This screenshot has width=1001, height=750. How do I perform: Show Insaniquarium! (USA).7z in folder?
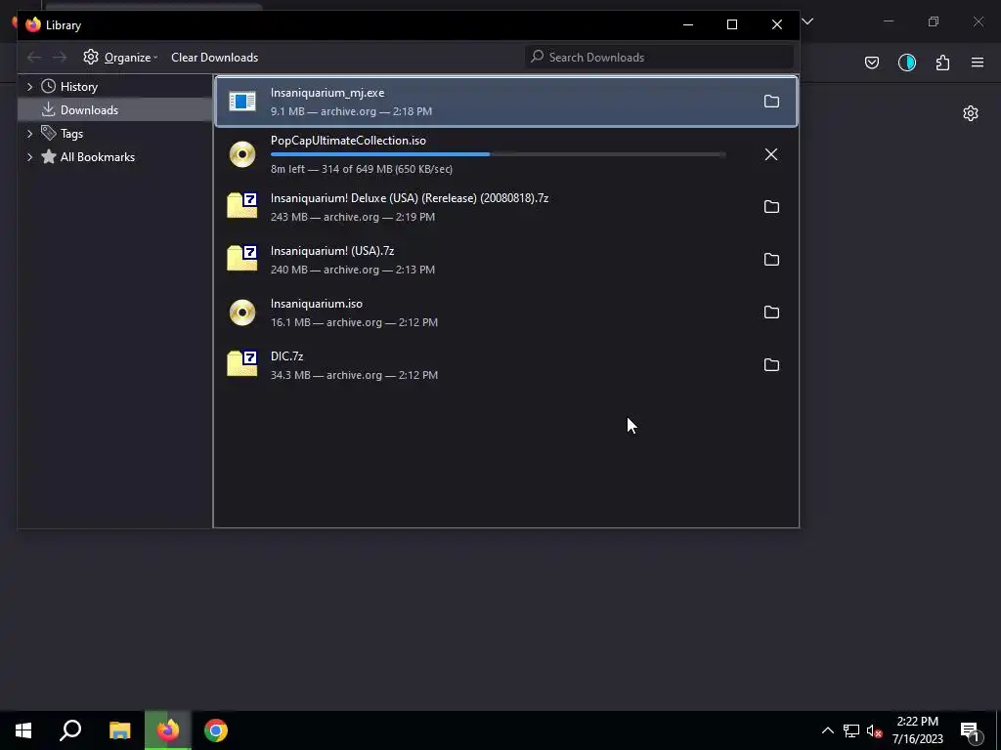[x=771, y=260]
